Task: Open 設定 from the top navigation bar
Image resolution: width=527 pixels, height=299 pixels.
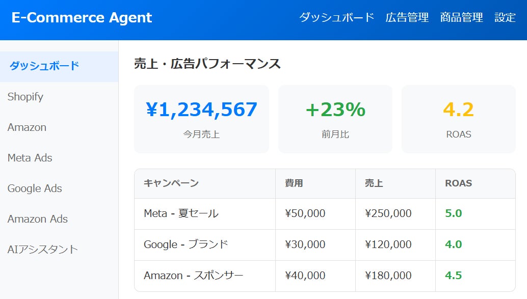Action: (x=505, y=17)
